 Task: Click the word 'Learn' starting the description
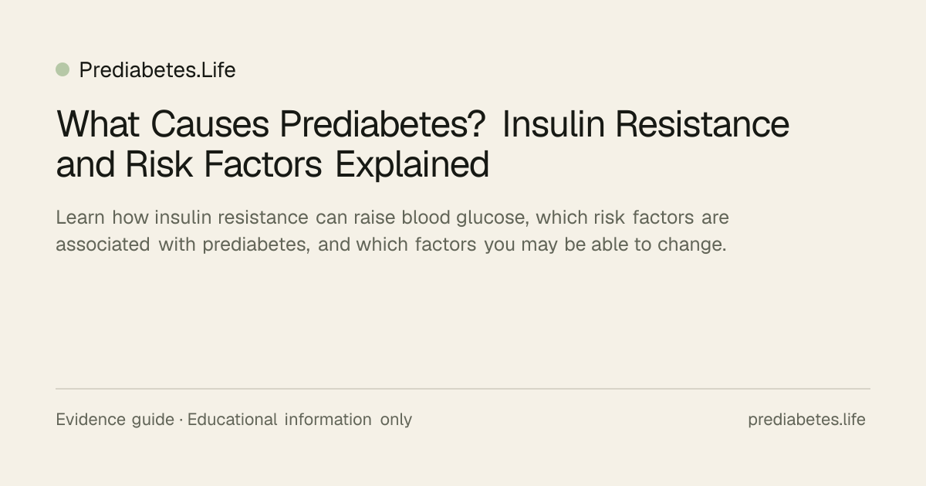(x=80, y=218)
